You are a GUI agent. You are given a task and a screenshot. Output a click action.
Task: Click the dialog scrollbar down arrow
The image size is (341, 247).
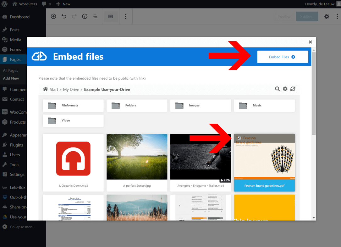click(x=314, y=218)
